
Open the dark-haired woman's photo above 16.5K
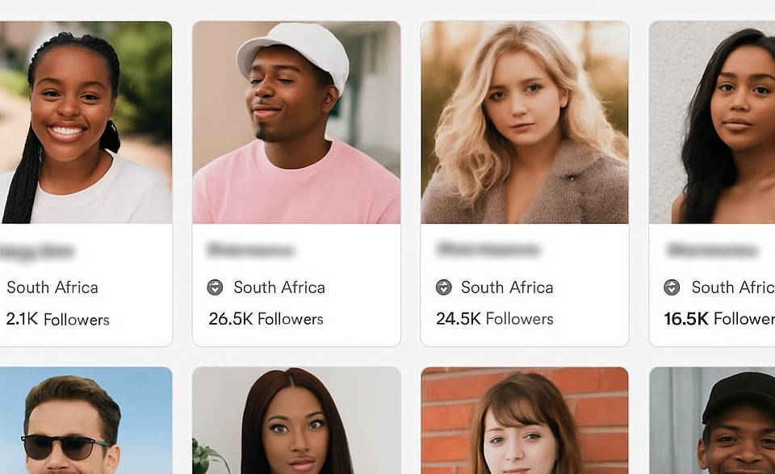[712, 122]
